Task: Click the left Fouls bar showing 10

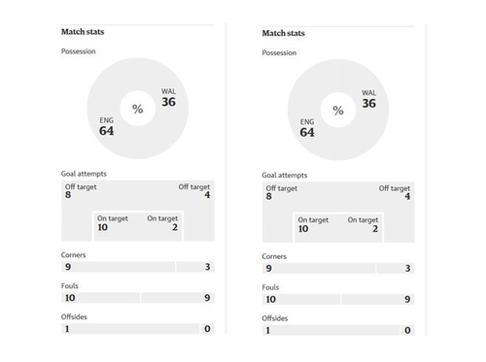Action: (100, 298)
